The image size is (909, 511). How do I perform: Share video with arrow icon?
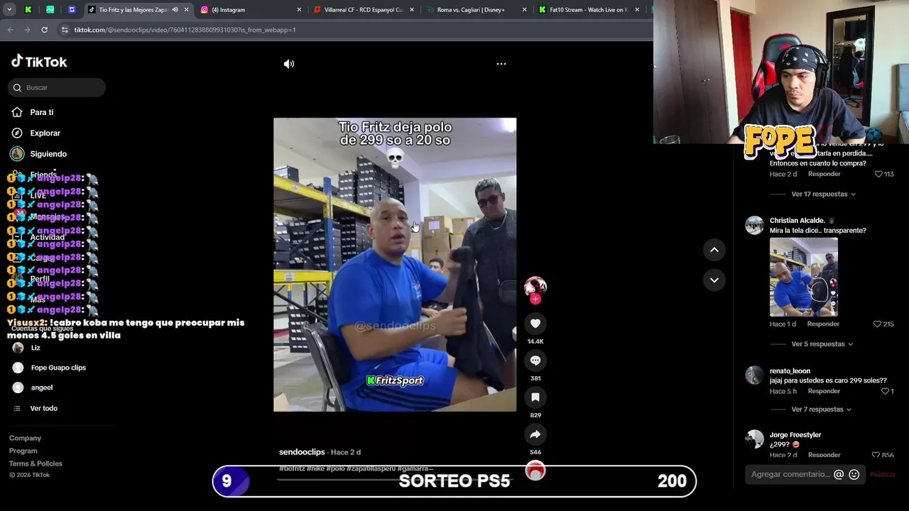[x=535, y=434]
